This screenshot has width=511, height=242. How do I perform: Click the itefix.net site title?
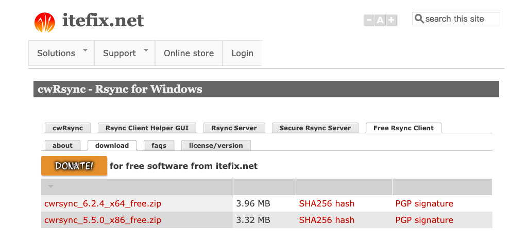tap(103, 21)
